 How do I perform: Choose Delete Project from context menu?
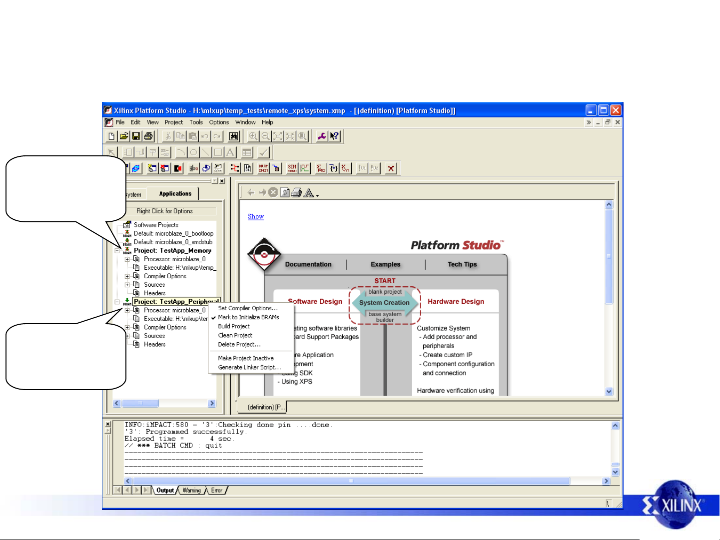(x=248, y=344)
